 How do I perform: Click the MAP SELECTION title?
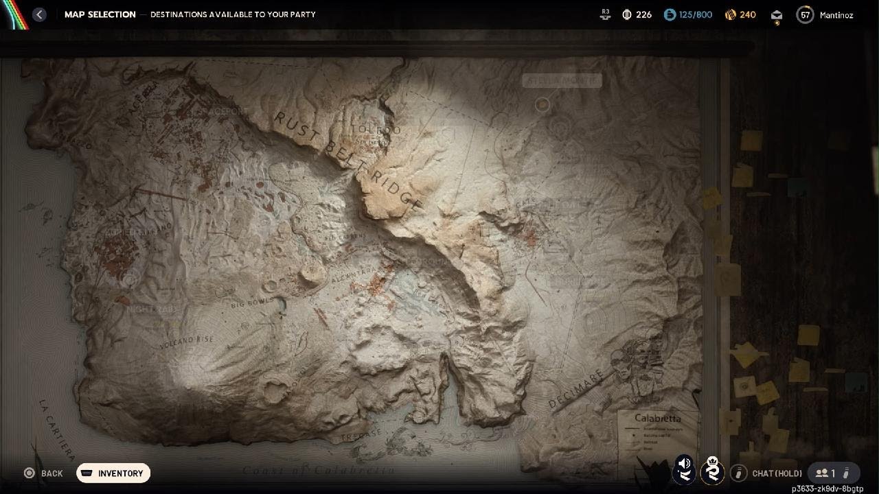(100, 14)
